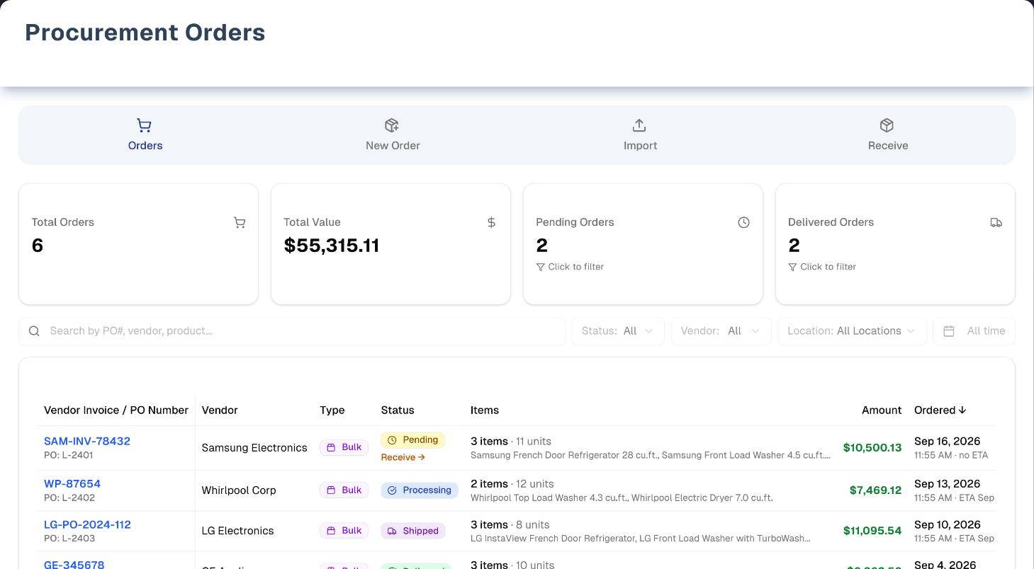The image size is (1034, 569).
Task: Expand the All Locations dropdown
Action: [x=852, y=331]
